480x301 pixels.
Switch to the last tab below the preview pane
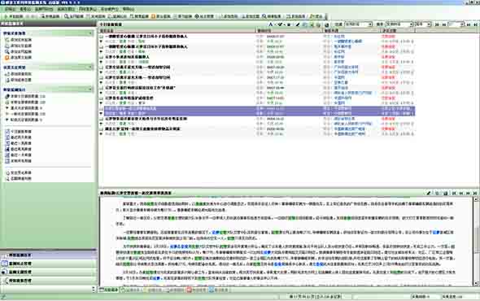tap(219, 290)
